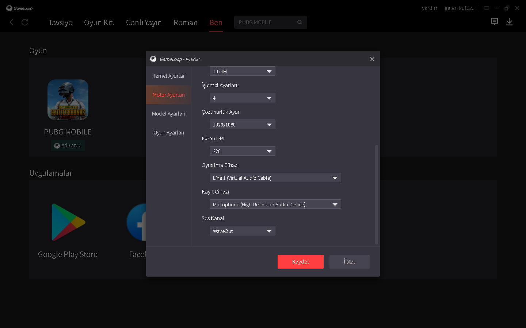Click the Uygulamalar section heading
This screenshot has width=526, height=328.
(x=51, y=173)
